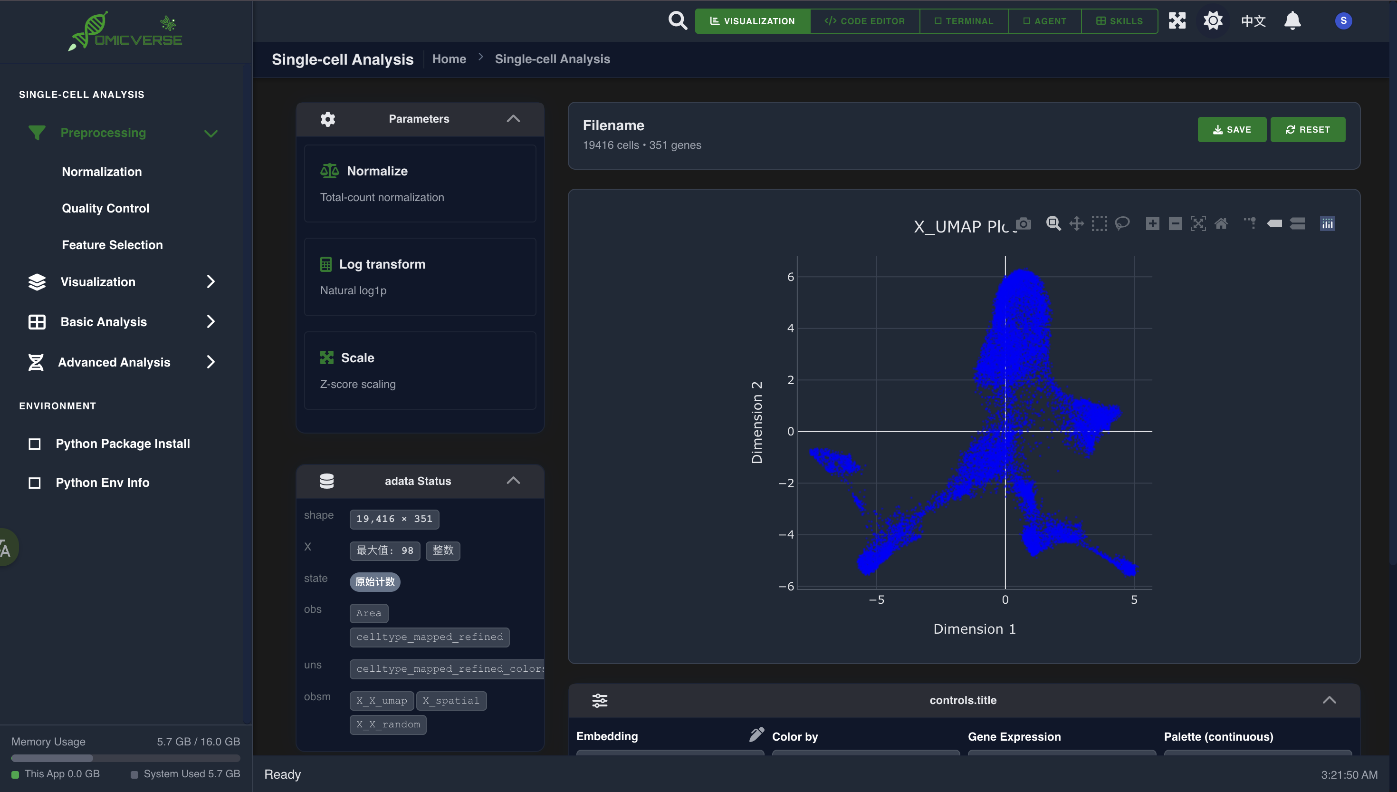
Task: Toggle compare data on hover icon
Action: pos(1298,223)
